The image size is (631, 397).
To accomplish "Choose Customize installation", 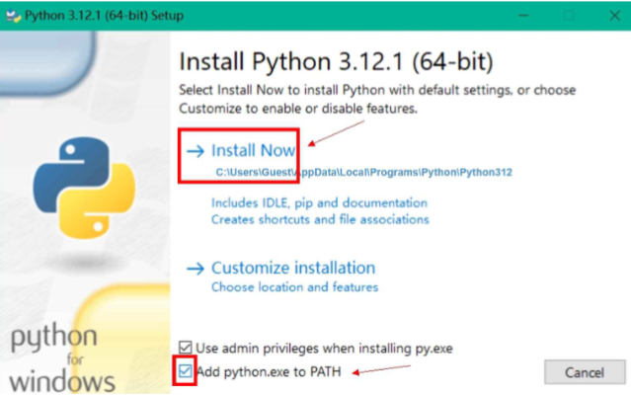I will click(x=293, y=268).
